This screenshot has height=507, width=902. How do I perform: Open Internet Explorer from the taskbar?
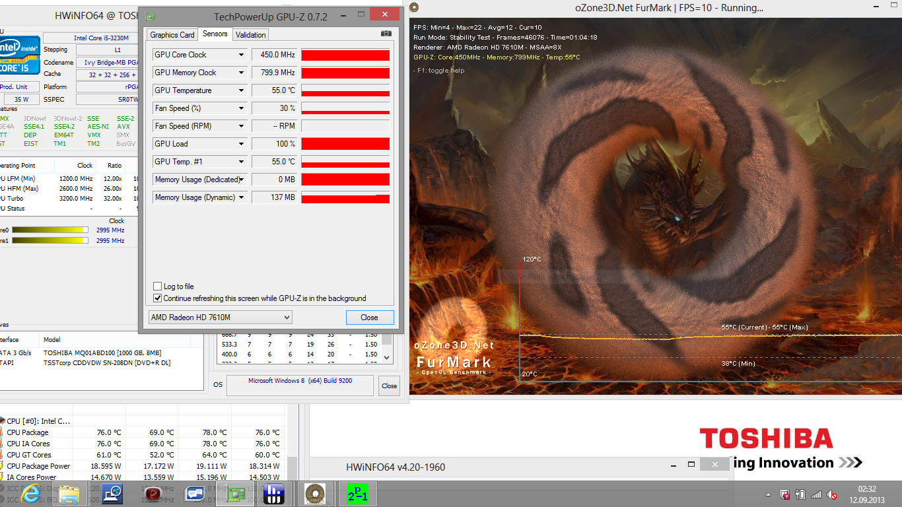(x=30, y=493)
